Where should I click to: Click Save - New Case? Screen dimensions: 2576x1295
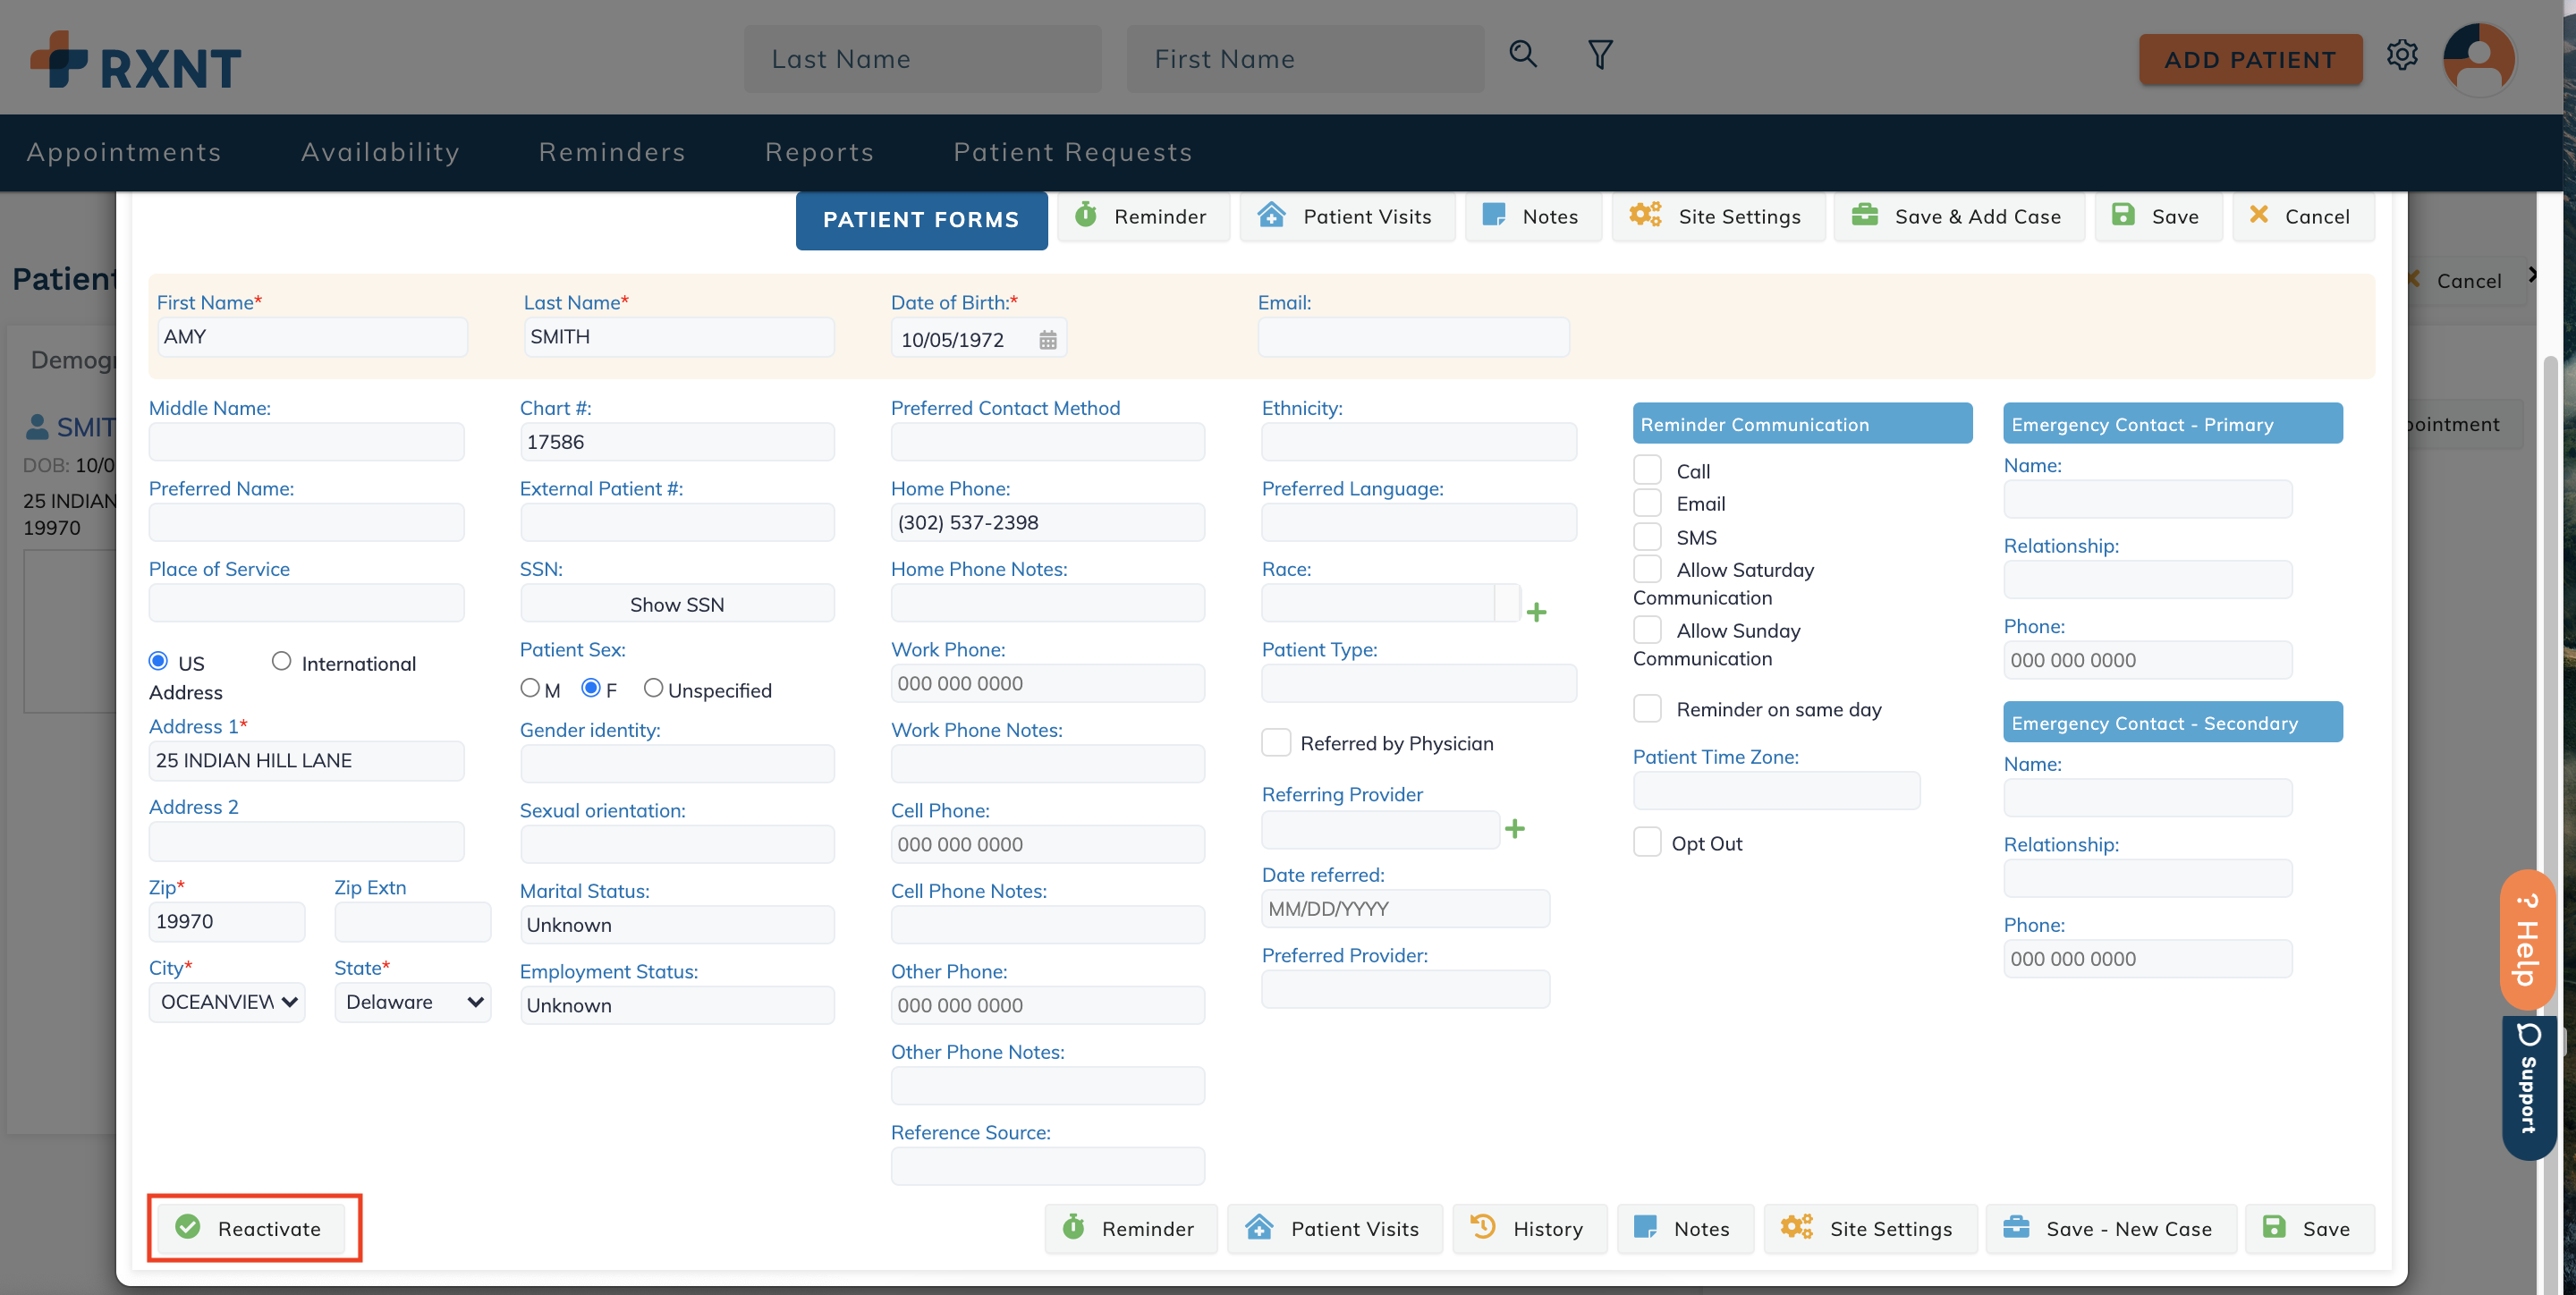(x=2110, y=1229)
